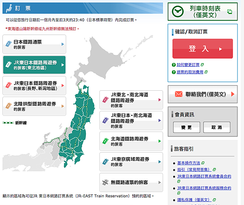Click the 取消 member info button
Screen dimensions: 244x205
[x=217, y=127]
